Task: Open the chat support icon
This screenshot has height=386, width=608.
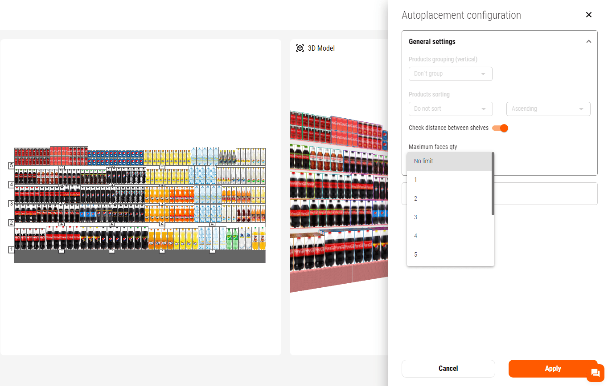Action: click(595, 373)
